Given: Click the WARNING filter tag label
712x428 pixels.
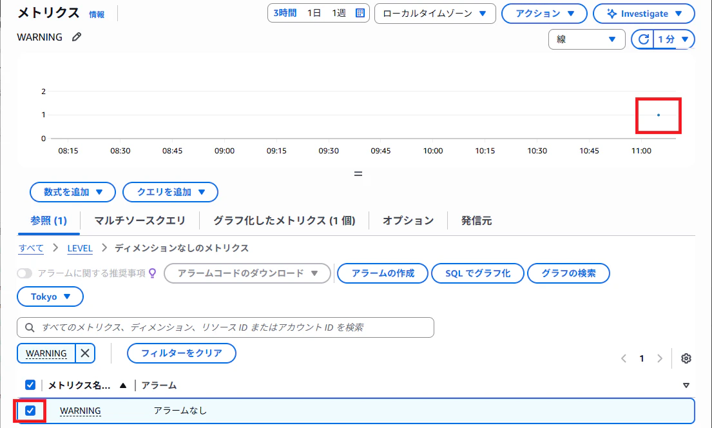Looking at the screenshot, I should [46, 353].
